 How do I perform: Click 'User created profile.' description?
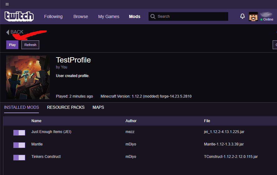coord(73,76)
